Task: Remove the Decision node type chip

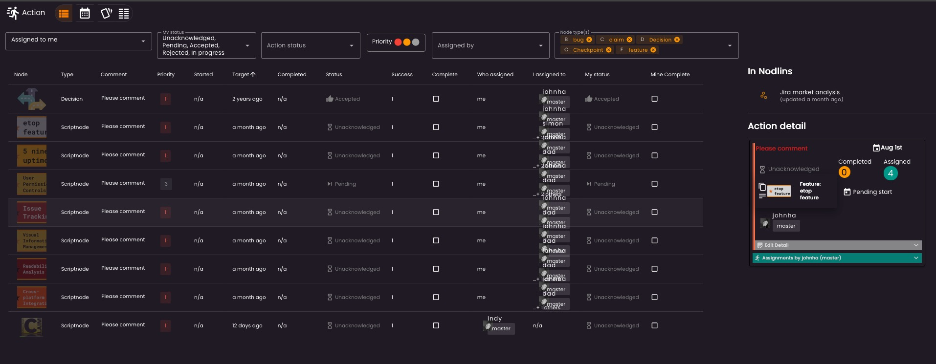Action: pyautogui.click(x=677, y=40)
